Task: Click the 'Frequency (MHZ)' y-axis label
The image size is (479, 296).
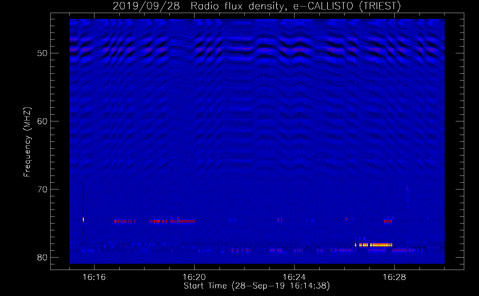Action: (x=27, y=142)
